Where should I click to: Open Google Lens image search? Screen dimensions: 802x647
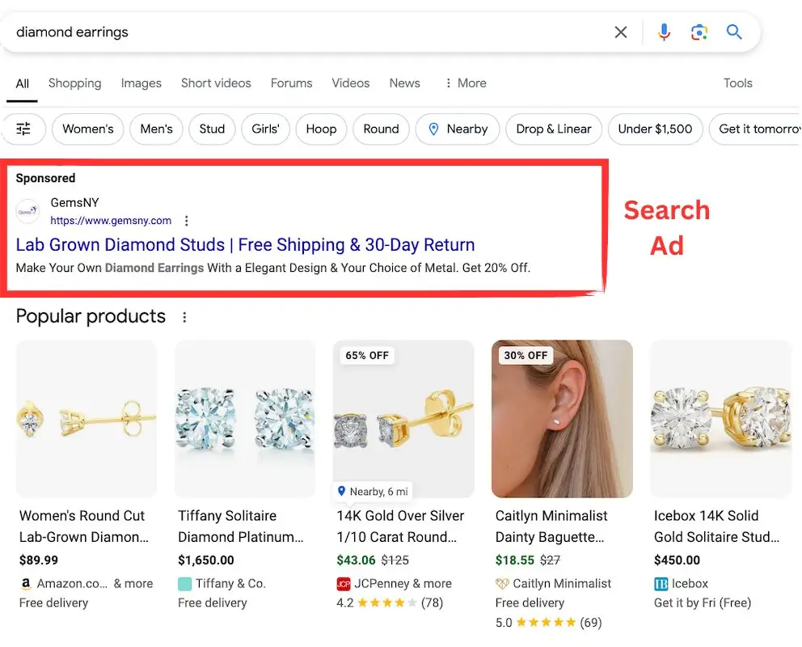click(699, 32)
